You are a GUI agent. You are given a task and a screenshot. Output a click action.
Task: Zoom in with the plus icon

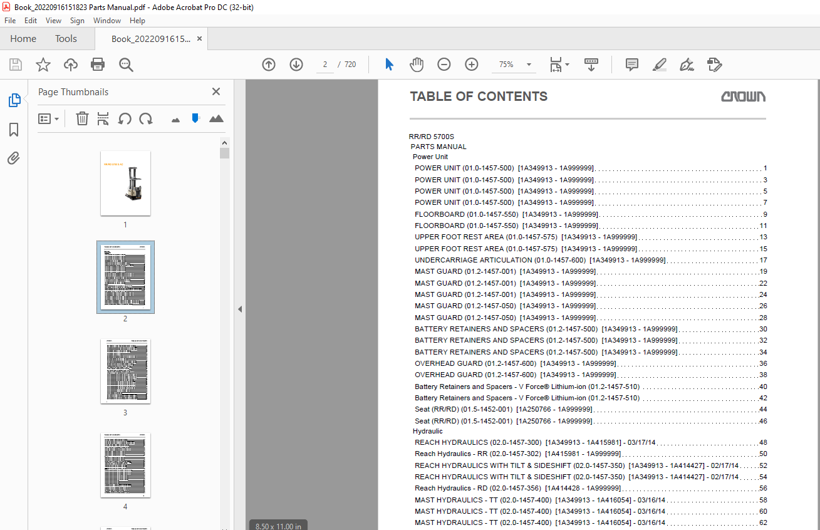[x=472, y=65]
